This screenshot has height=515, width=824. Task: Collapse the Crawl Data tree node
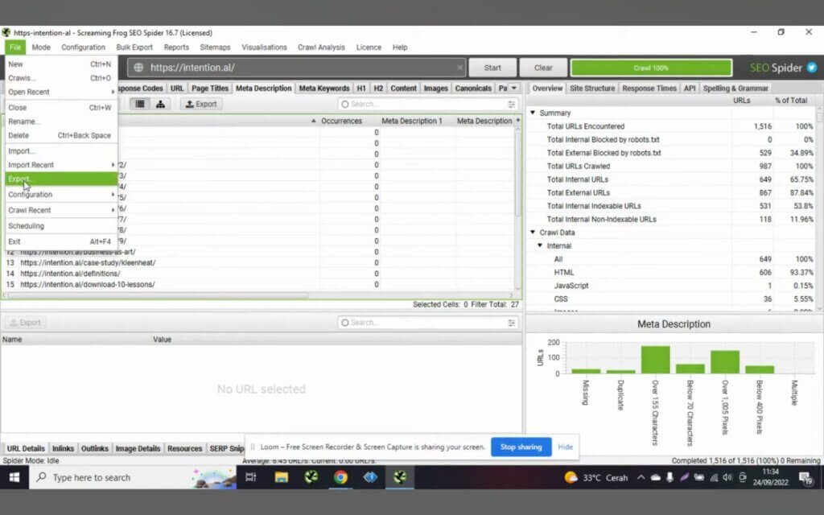[533, 233]
